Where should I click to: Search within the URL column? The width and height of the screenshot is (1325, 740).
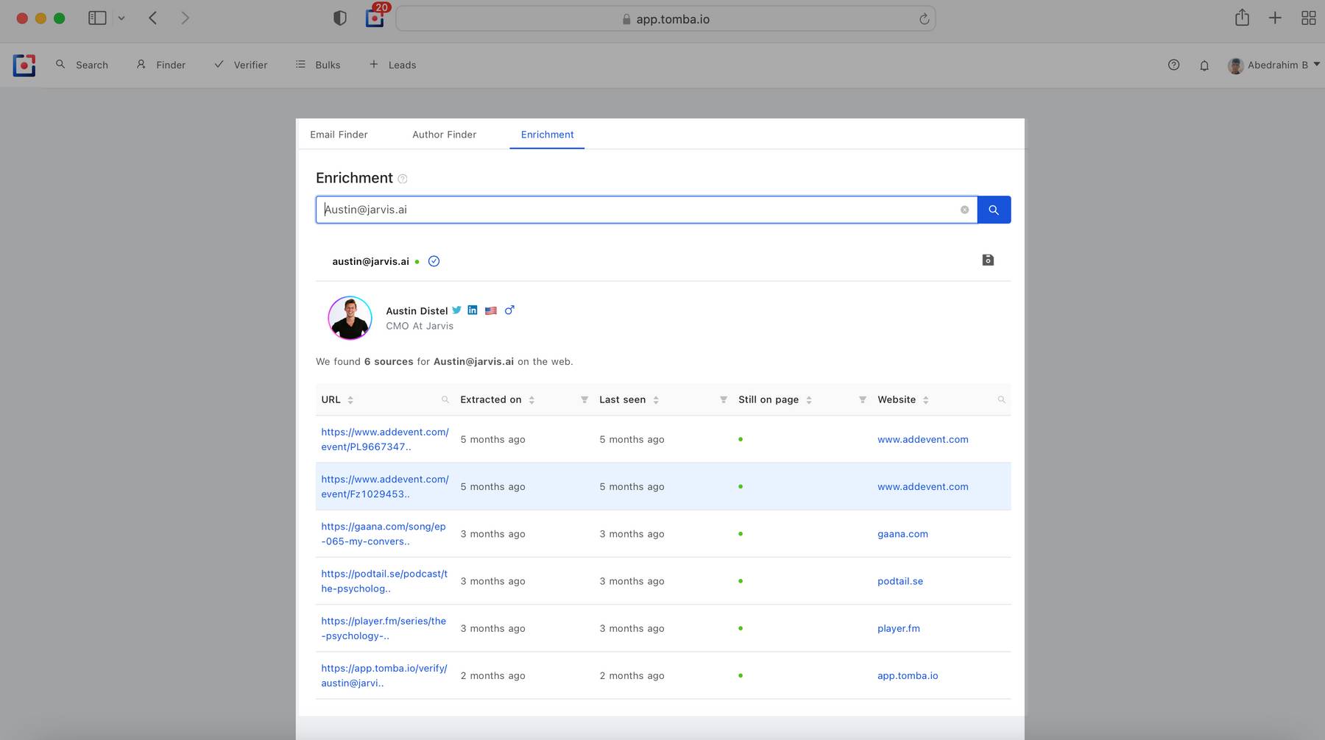pyautogui.click(x=445, y=399)
